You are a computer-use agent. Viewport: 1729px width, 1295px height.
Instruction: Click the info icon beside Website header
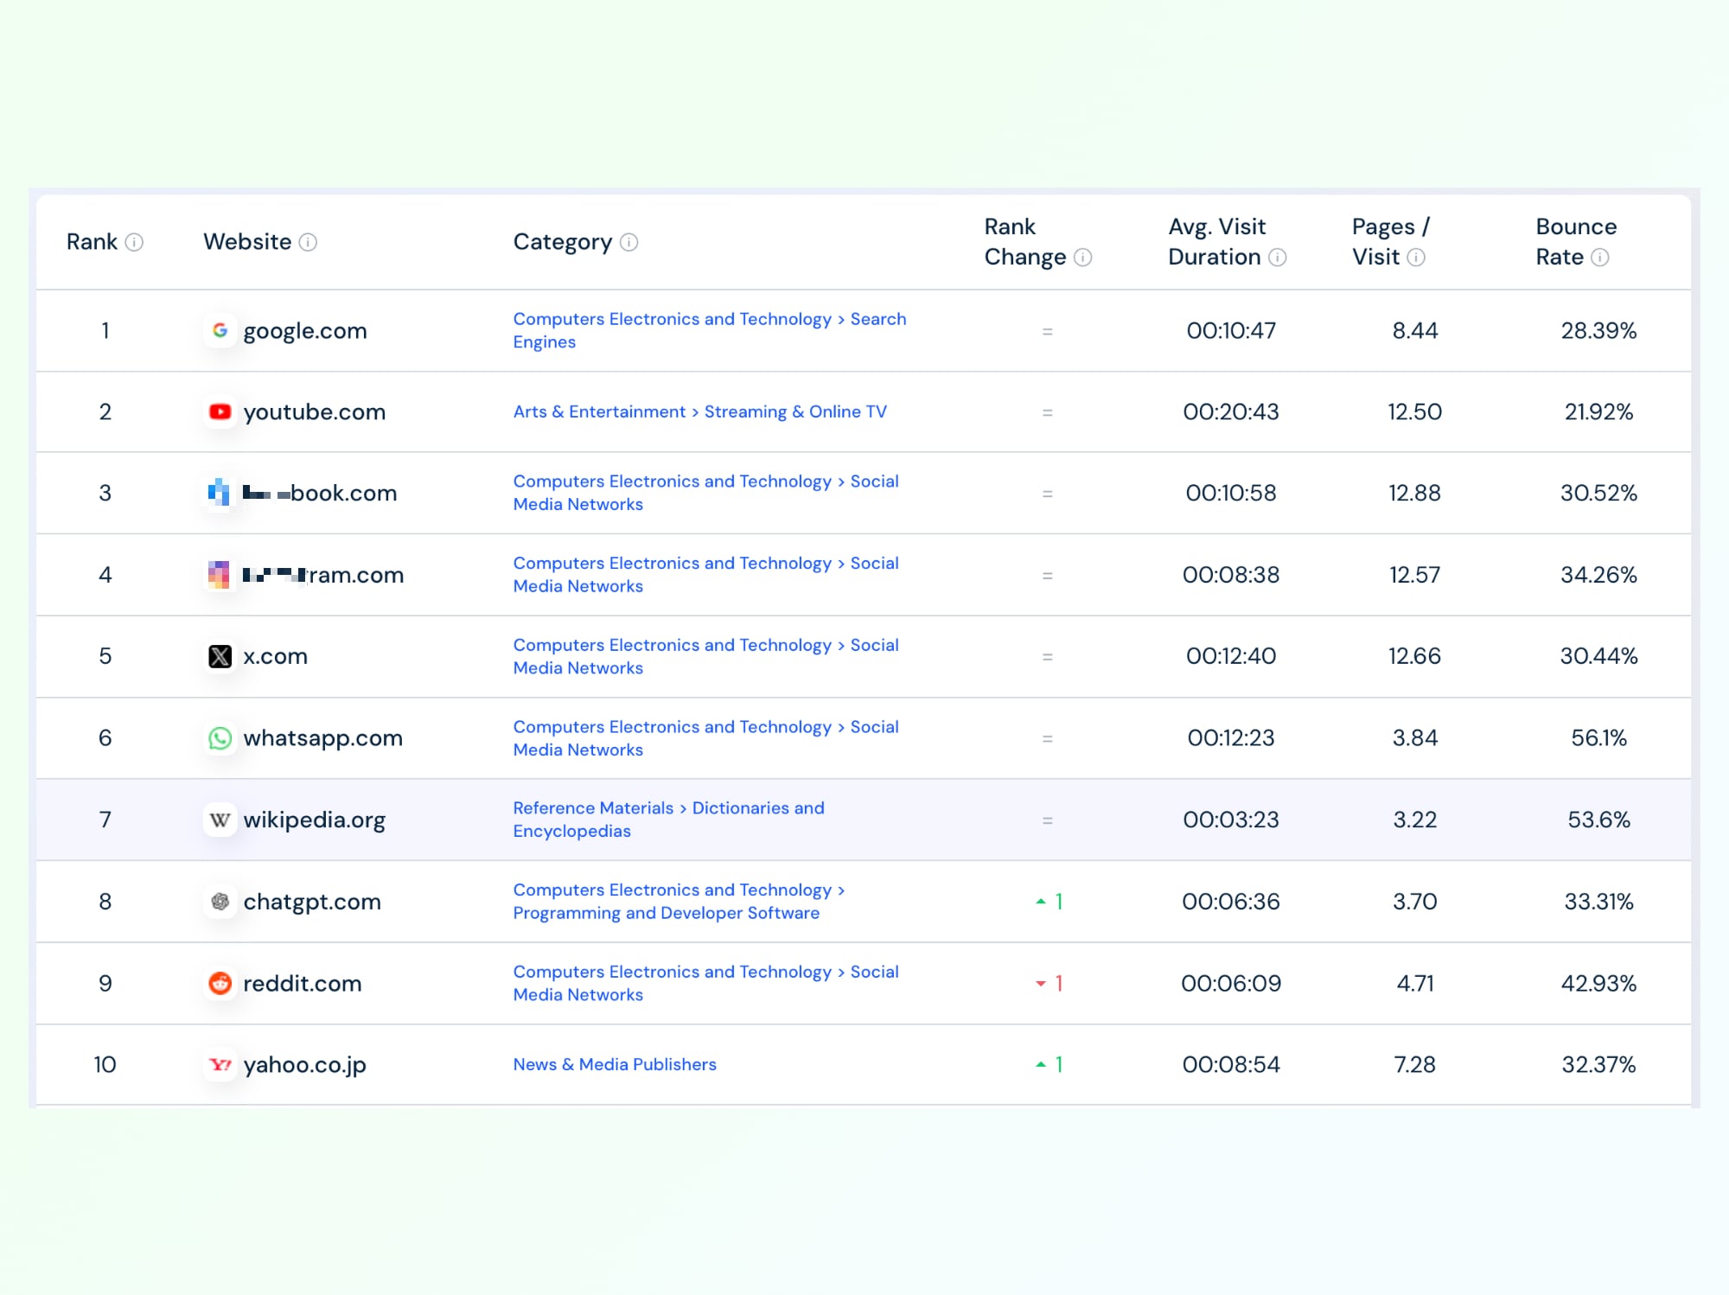(308, 242)
